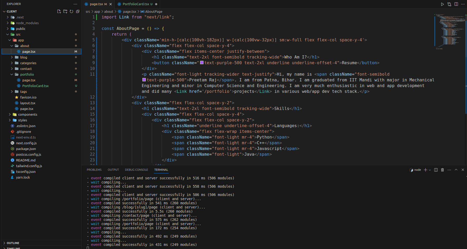Collapse all folders in Explorer
Viewport: 467px width, 249px height.
point(78,11)
